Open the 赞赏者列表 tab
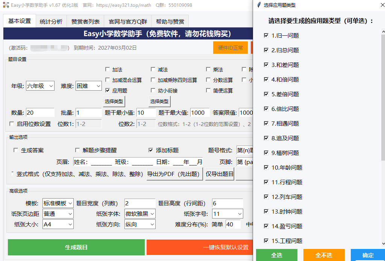Screen dimensions: 385x261 (85, 21)
